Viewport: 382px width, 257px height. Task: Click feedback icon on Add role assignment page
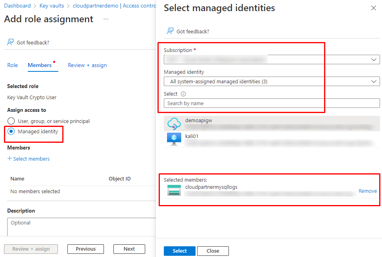[11, 42]
